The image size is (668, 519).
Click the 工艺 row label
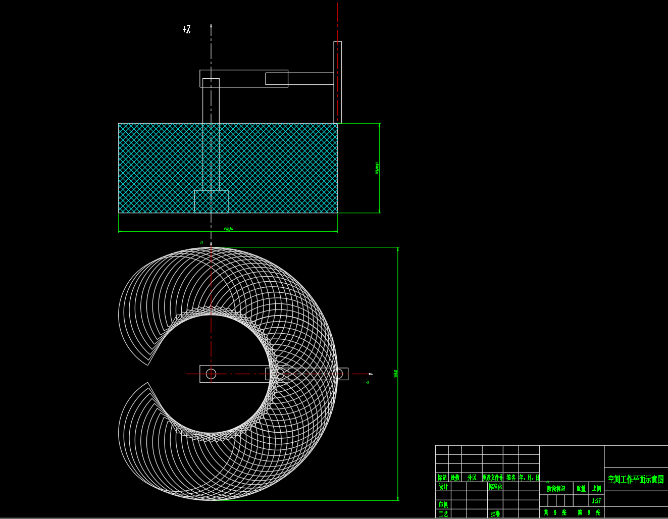coord(443,514)
